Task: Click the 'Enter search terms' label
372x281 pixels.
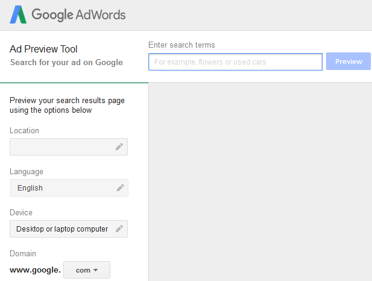Action: tap(181, 45)
